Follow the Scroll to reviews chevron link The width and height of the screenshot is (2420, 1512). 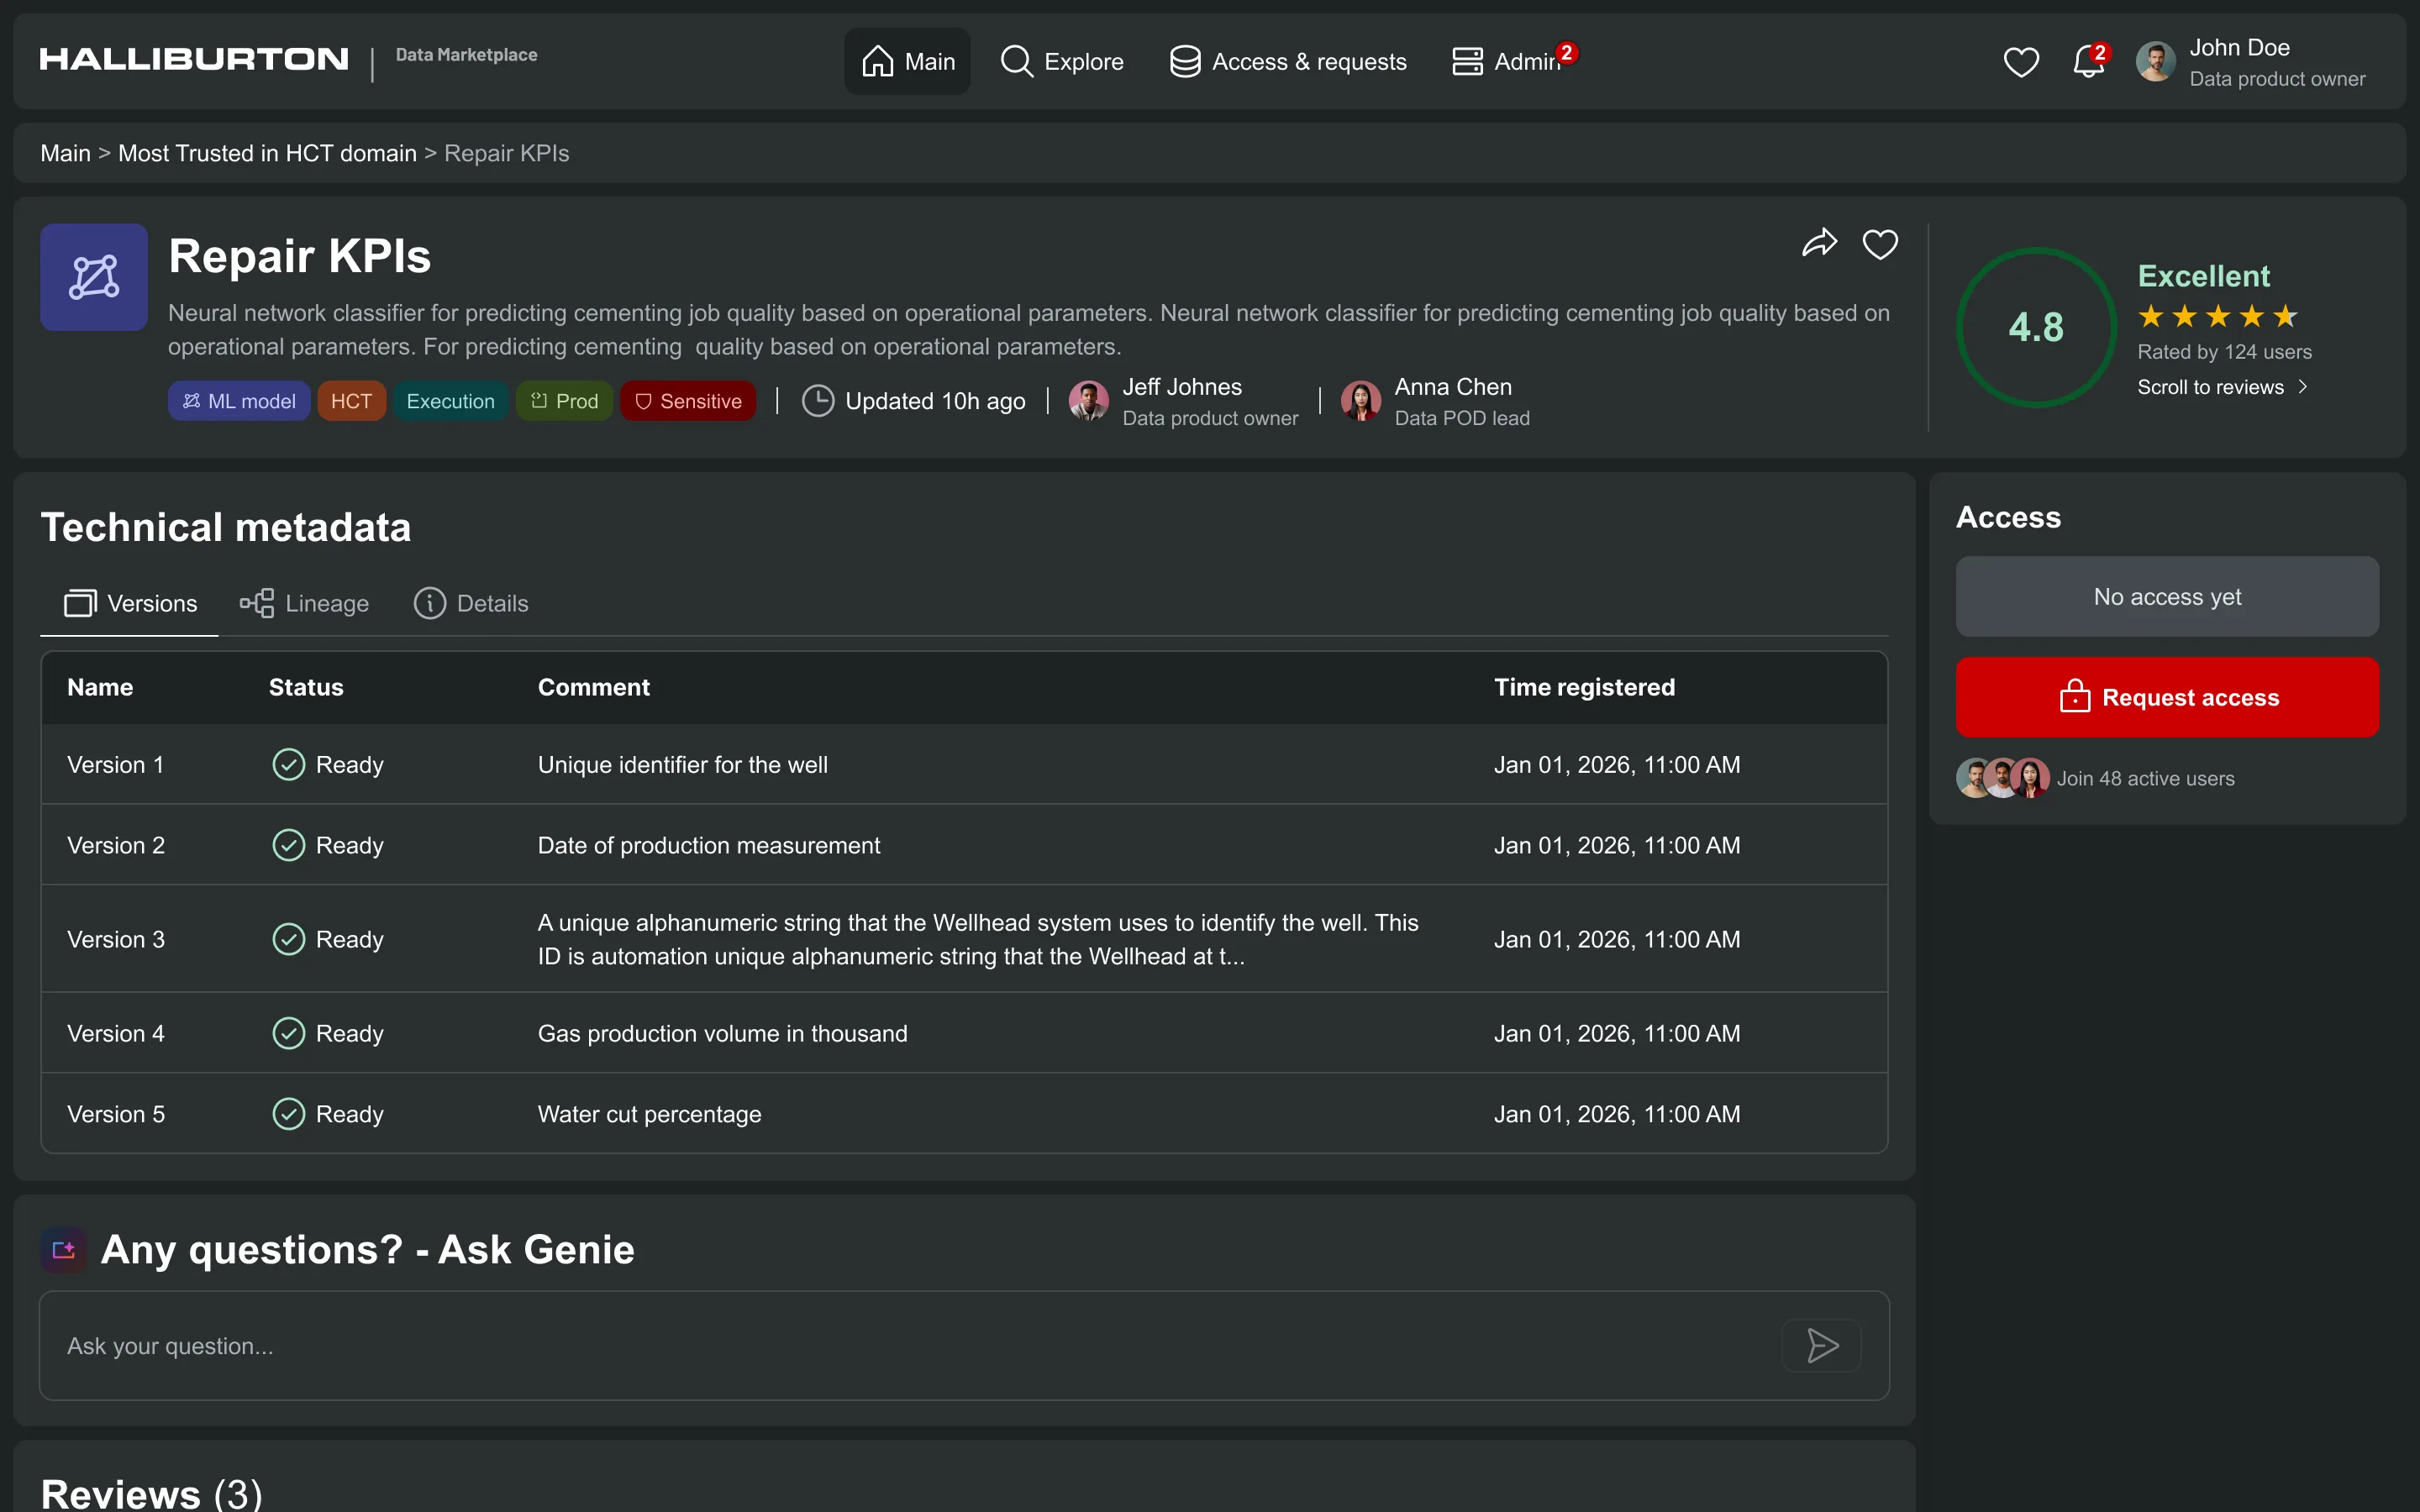[x=2222, y=387]
